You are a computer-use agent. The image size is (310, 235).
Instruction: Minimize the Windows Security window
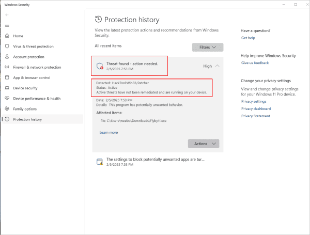coord(284,4)
